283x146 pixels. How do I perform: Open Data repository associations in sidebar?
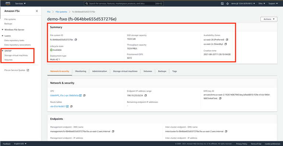click(x=18, y=45)
